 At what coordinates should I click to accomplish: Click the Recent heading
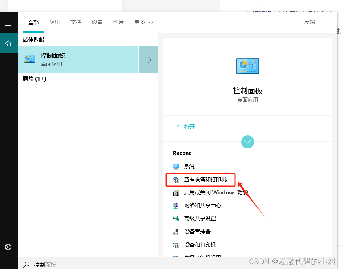point(182,153)
